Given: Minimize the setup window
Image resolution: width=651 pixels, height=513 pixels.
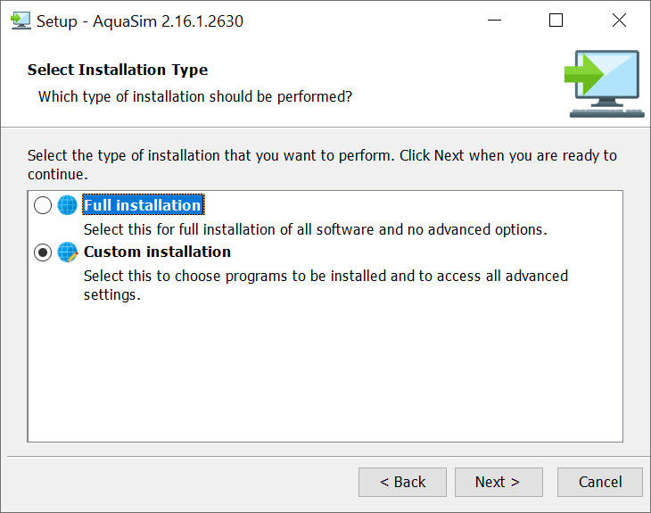Looking at the screenshot, I should tap(494, 21).
